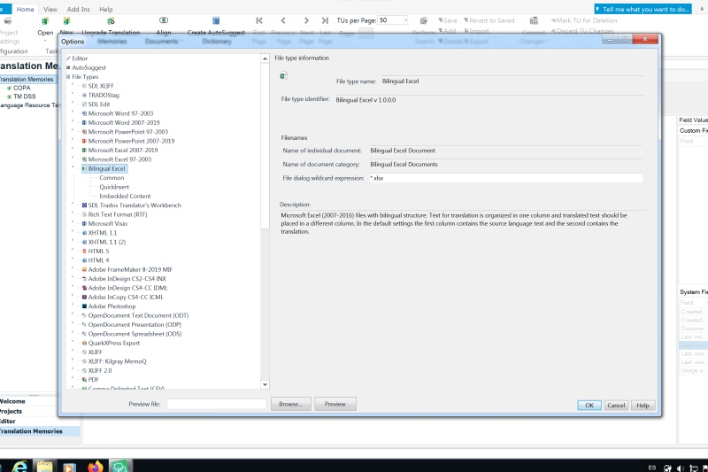The width and height of the screenshot is (708, 472).
Task: Click Help button in Options dialog
Action: click(643, 406)
